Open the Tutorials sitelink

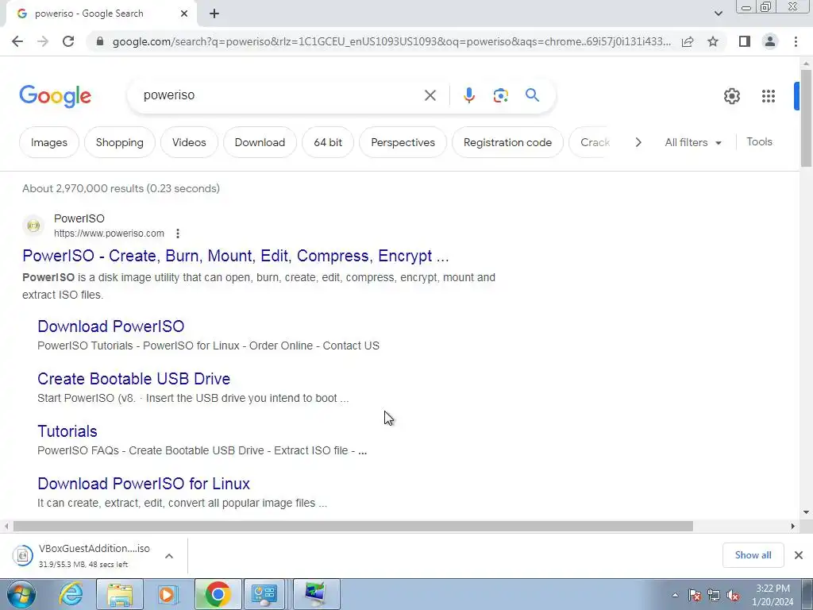click(67, 431)
